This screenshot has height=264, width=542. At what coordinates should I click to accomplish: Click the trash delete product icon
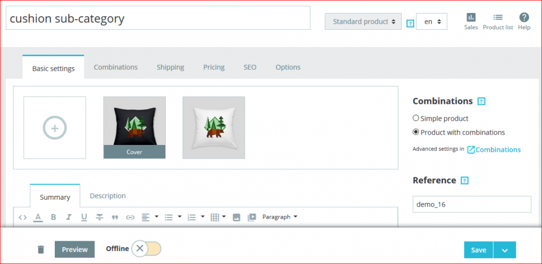click(x=41, y=249)
